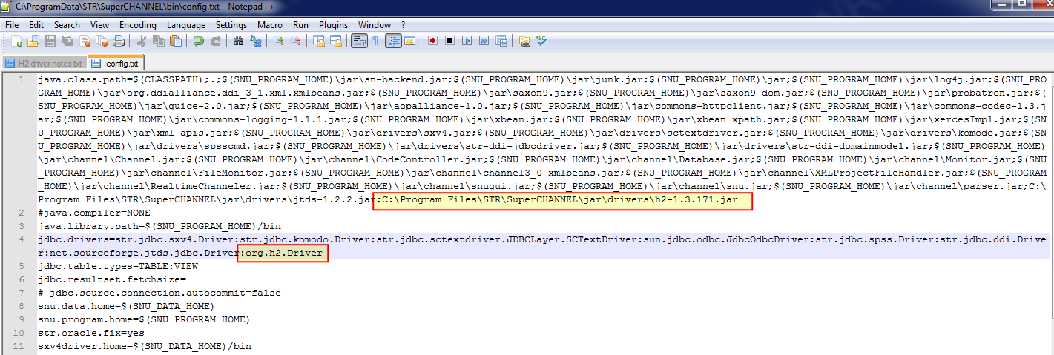Click the New file toolbar icon
Image resolution: width=1054 pixels, height=355 pixels.
coord(16,42)
